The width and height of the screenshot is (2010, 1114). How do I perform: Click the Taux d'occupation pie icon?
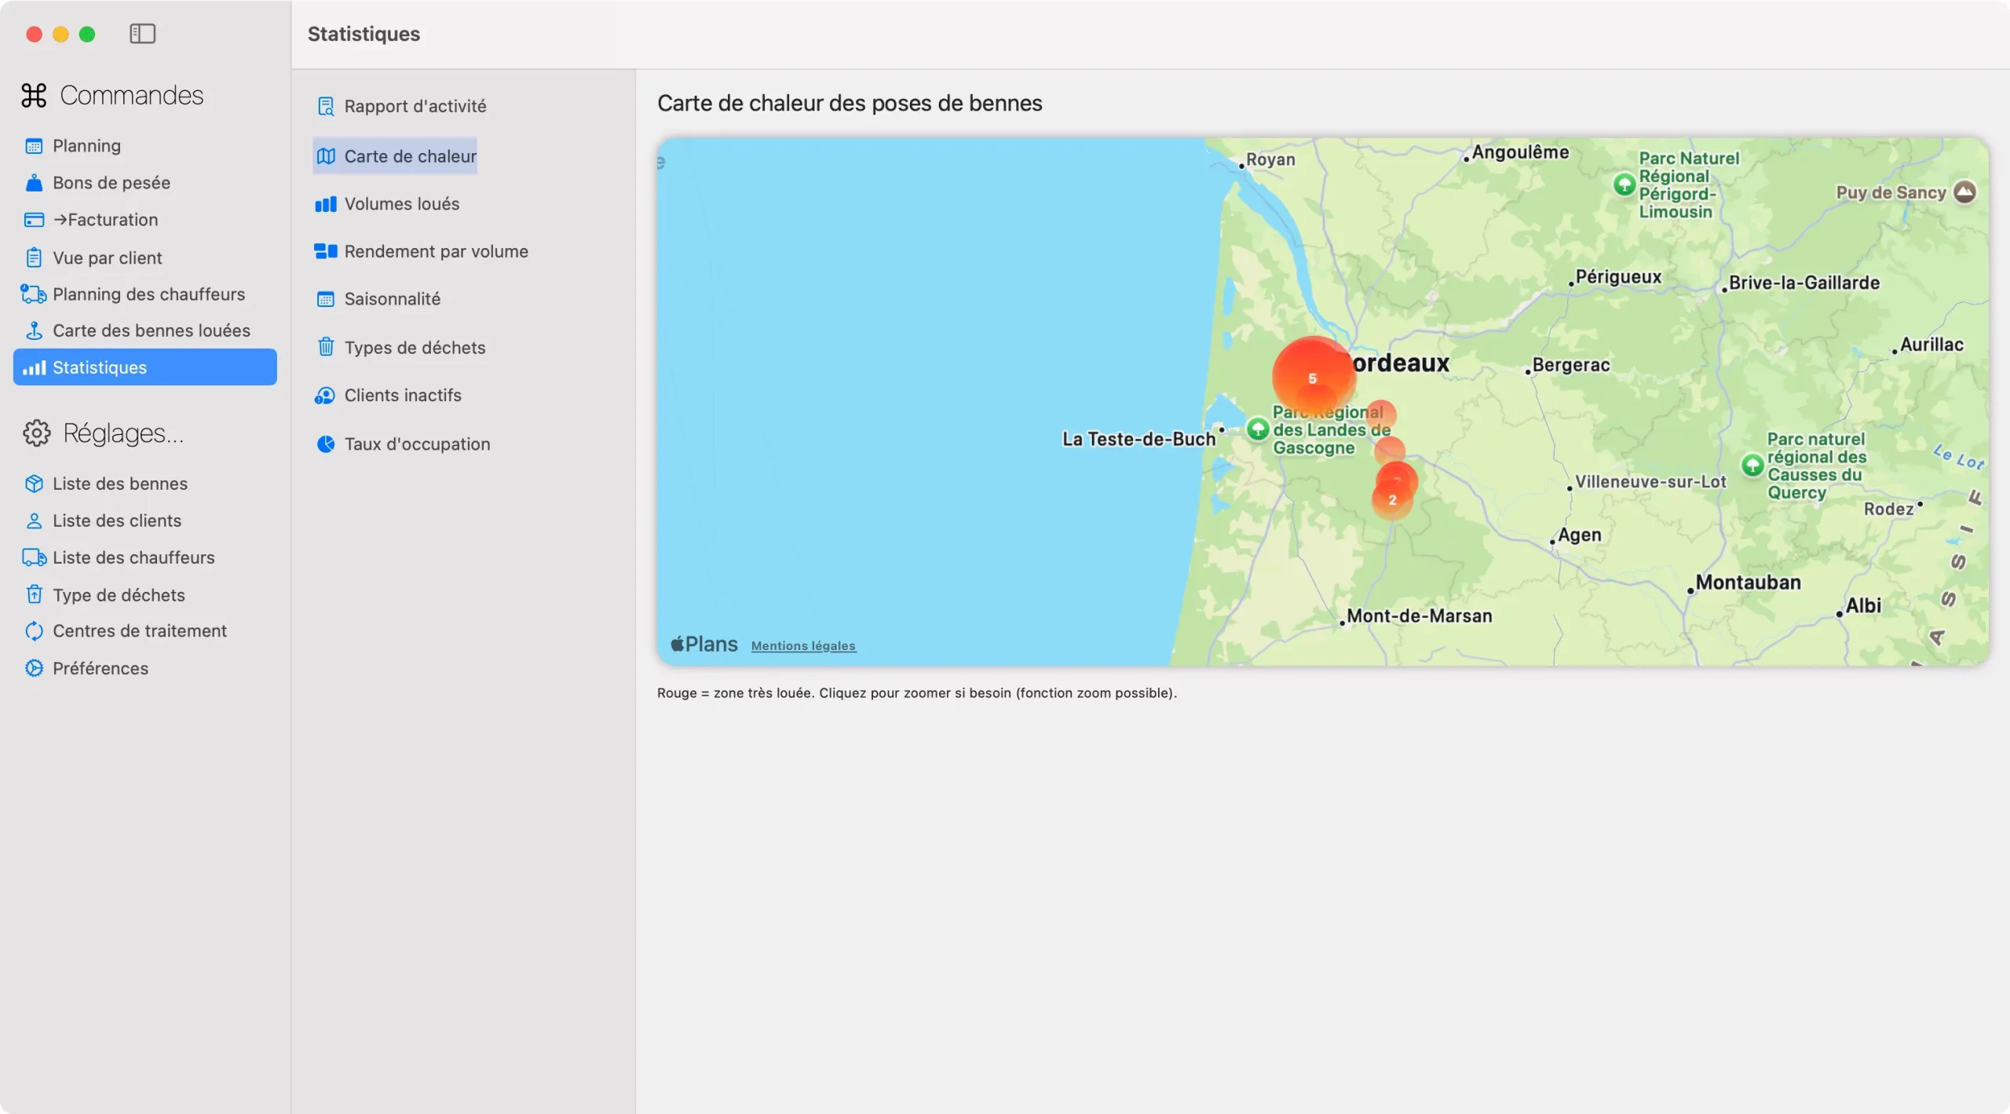pos(326,444)
